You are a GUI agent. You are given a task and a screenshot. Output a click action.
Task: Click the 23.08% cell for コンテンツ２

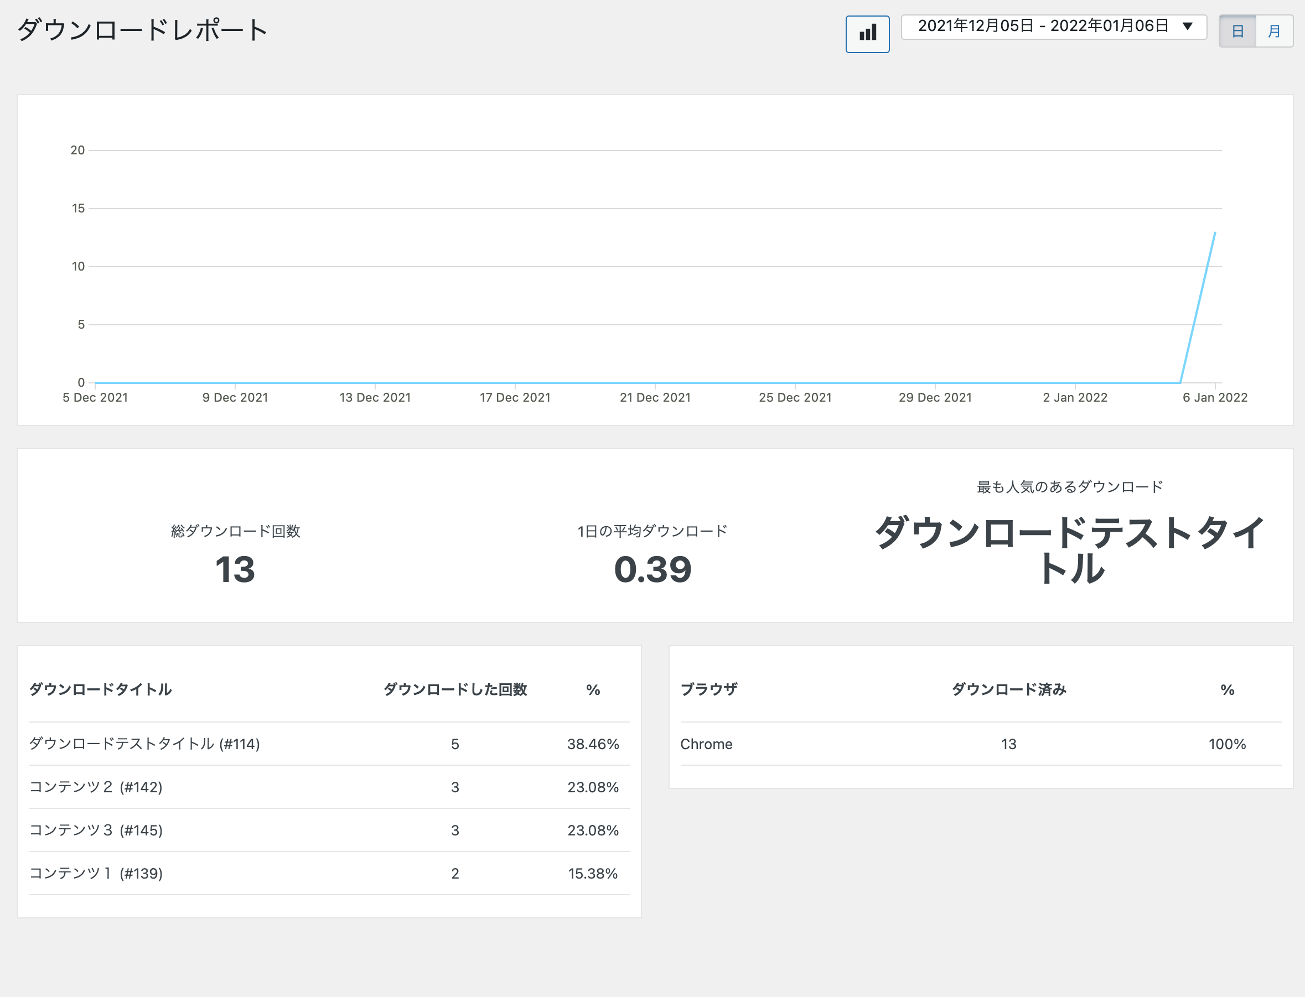[x=593, y=787]
